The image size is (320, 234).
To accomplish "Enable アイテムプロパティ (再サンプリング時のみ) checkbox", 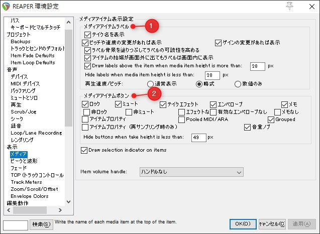I will [85, 128].
